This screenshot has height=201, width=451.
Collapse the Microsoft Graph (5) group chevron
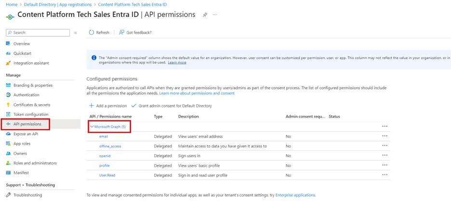tap(92, 126)
